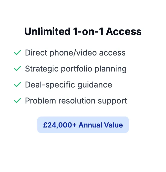Select the Deal-specific guidance text
This screenshot has width=166, height=172.
point(69,85)
